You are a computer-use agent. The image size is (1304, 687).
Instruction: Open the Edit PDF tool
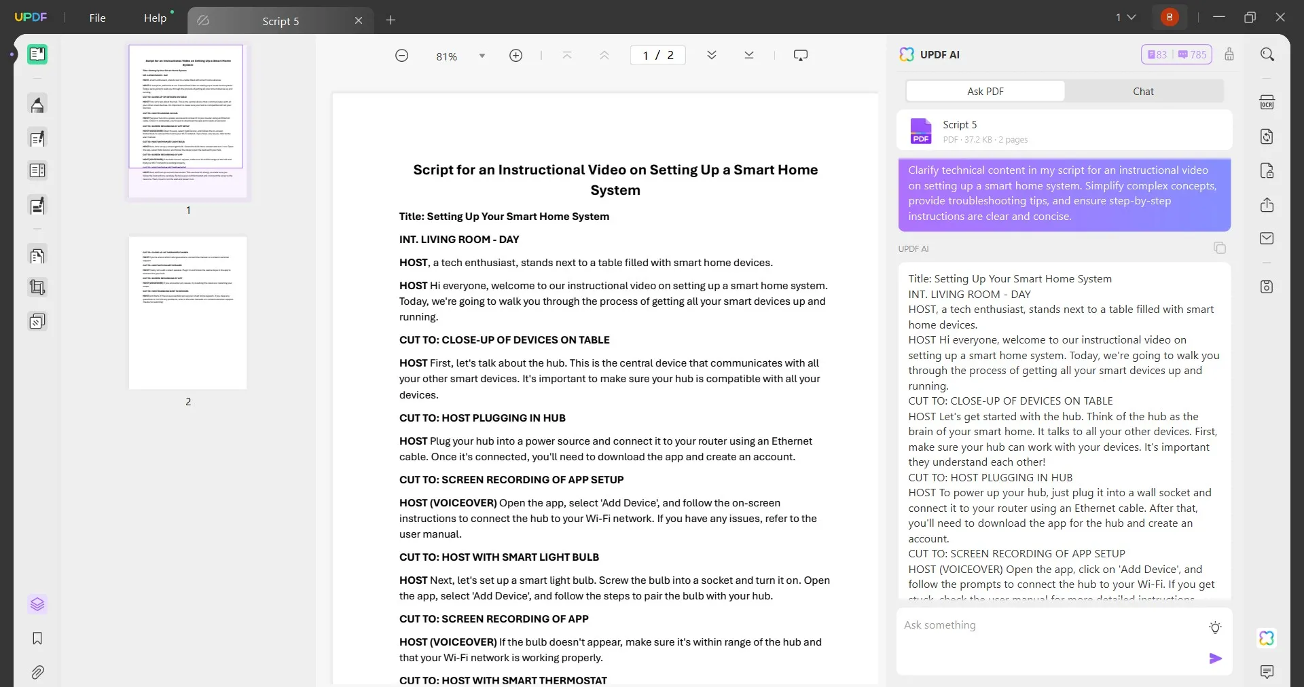(x=37, y=138)
